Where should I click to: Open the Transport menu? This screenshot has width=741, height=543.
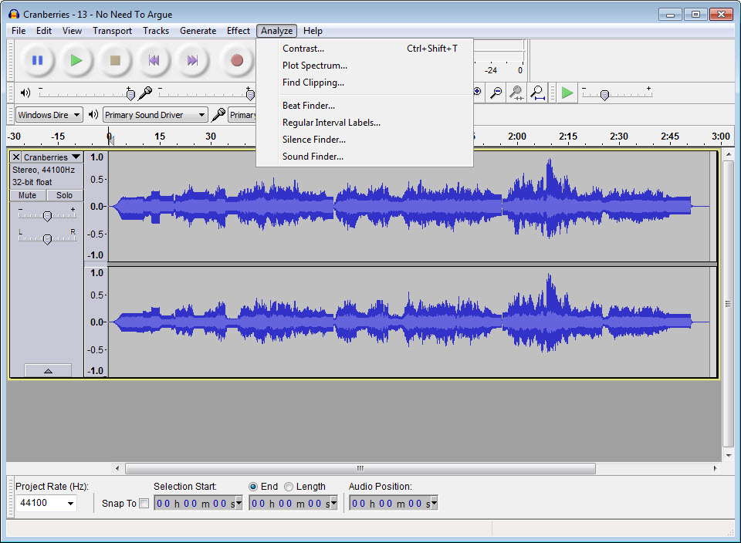(112, 31)
